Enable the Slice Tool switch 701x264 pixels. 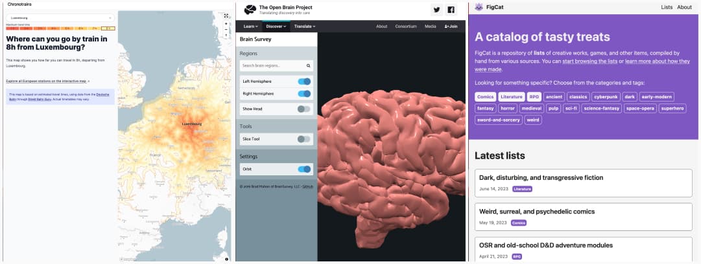(304, 139)
